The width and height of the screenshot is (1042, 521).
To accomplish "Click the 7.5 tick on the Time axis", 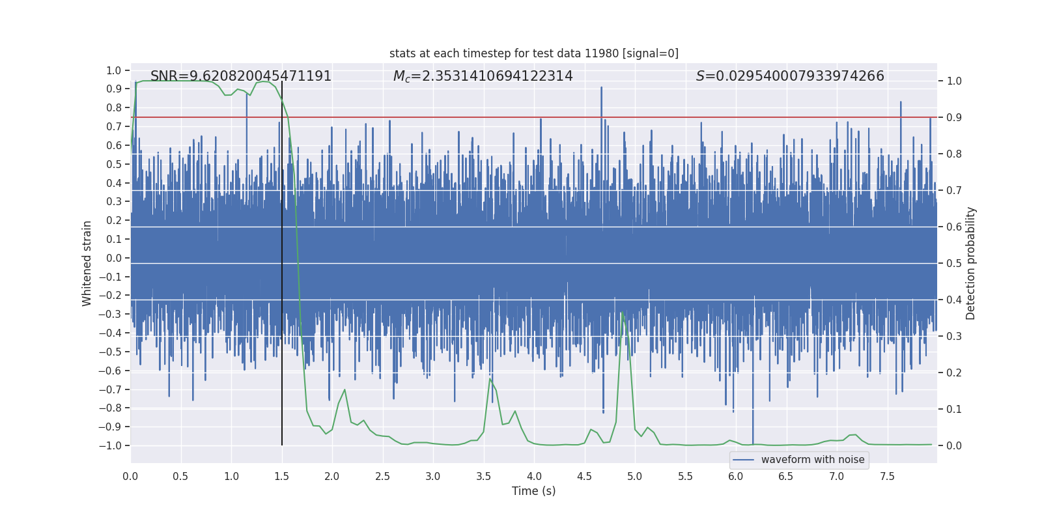I will (x=887, y=476).
